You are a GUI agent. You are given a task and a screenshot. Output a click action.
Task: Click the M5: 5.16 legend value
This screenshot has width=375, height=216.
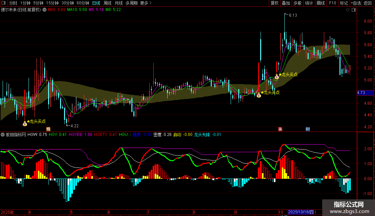click(x=96, y=10)
